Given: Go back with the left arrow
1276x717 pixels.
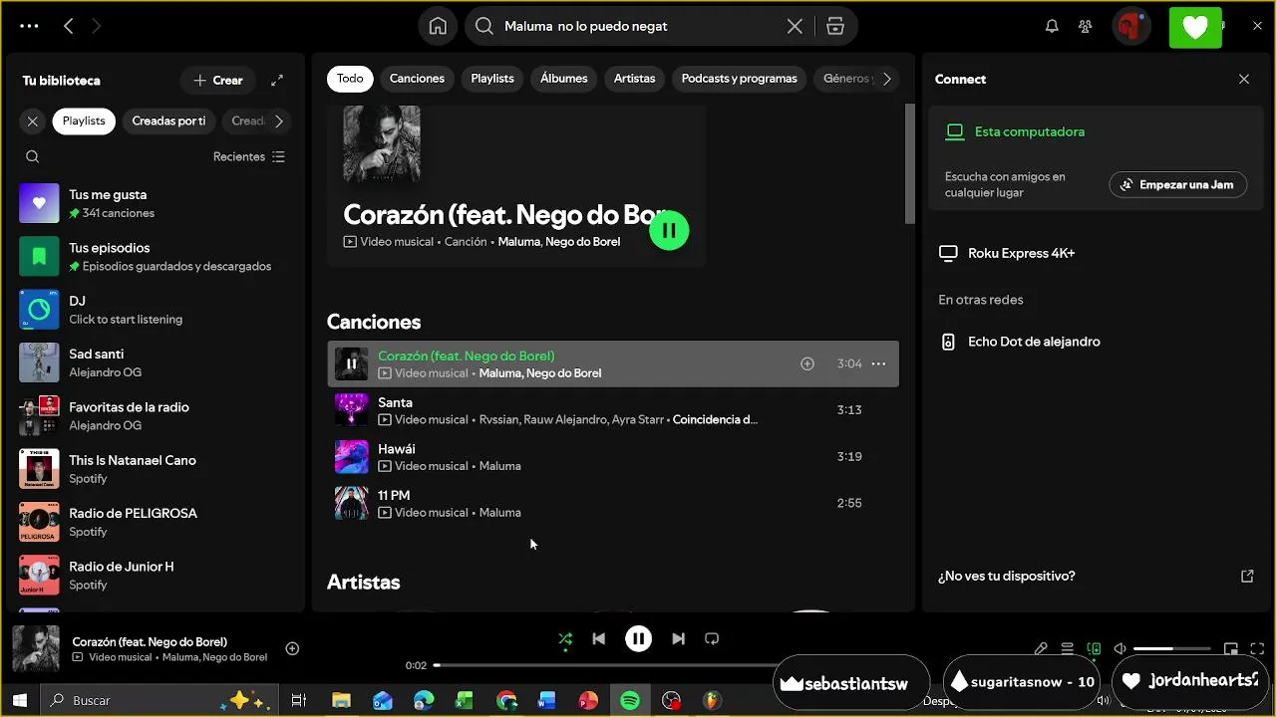Looking at the screenshot, I should point(68,27).
